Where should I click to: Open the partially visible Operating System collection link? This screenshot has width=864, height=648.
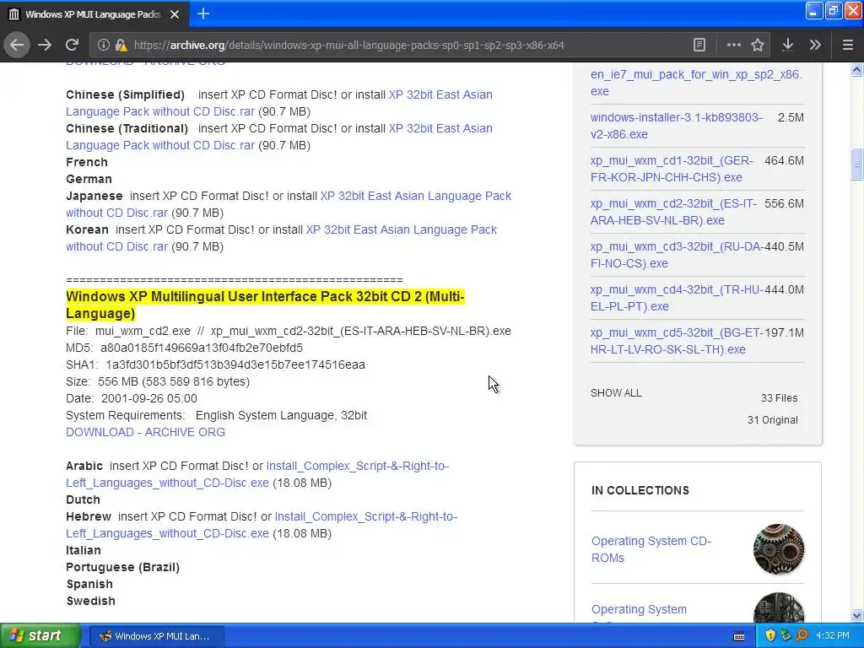[639, 609]
